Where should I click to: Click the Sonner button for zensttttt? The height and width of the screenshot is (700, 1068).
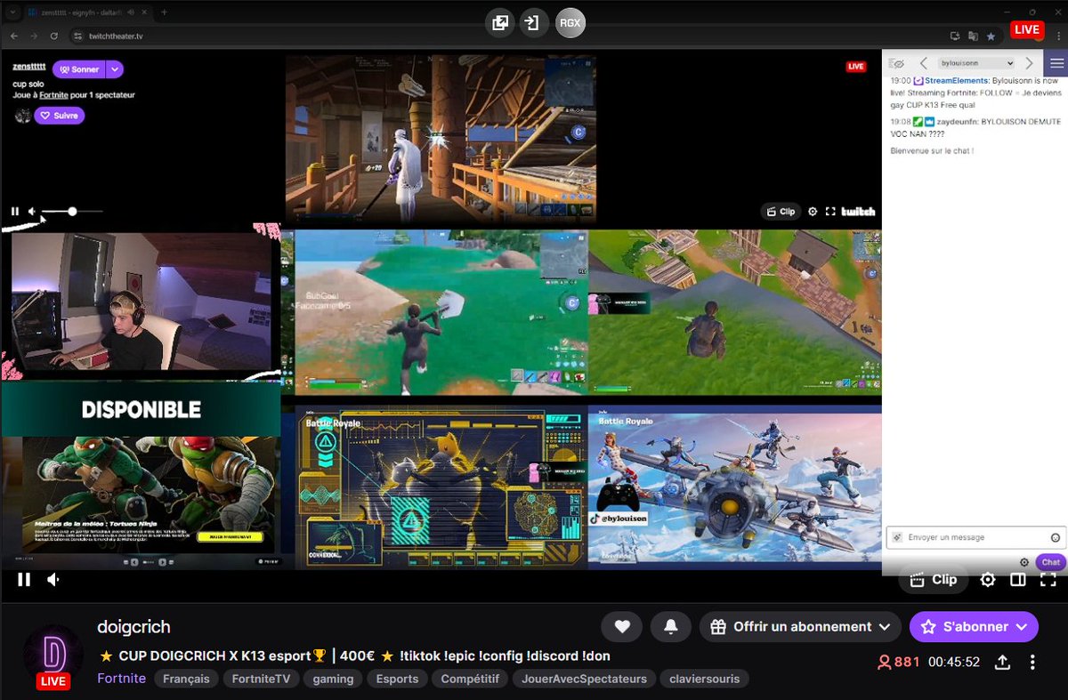(78, 69)
